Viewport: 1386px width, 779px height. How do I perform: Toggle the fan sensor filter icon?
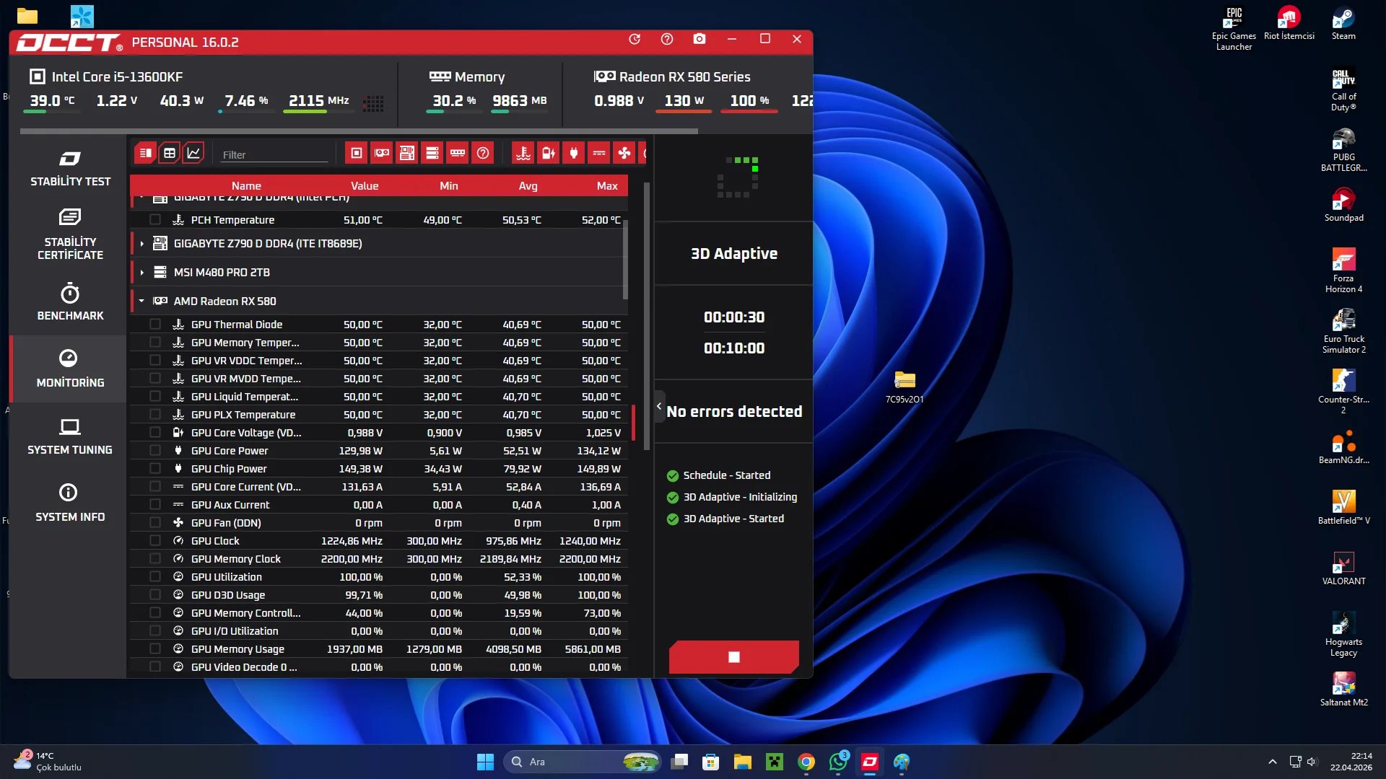coord(624,153)
